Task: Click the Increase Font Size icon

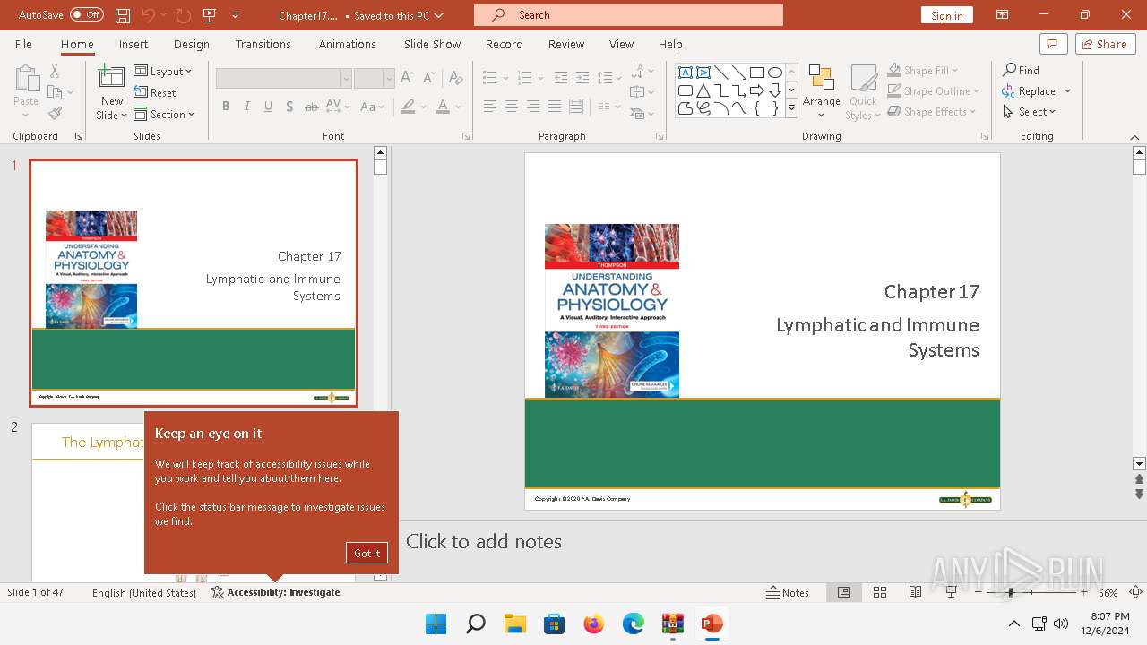Action: pyautogui.click(x=407, y=78)
